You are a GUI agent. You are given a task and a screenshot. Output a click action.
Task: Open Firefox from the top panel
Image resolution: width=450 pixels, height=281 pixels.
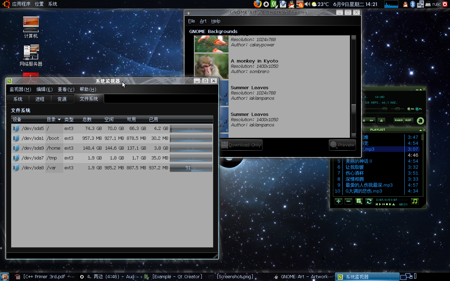tap(258, 4)
